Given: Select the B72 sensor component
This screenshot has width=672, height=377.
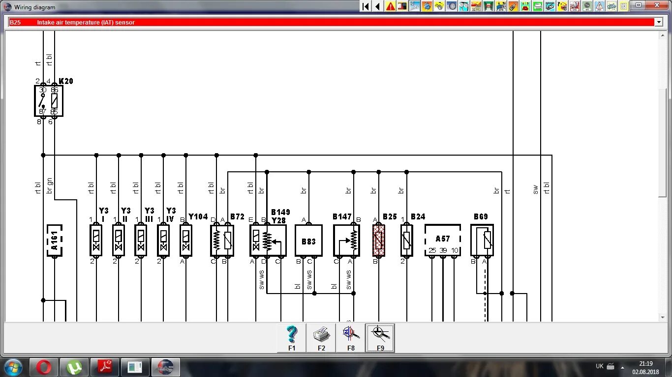Looking at the screenshot, I should 222,241.
